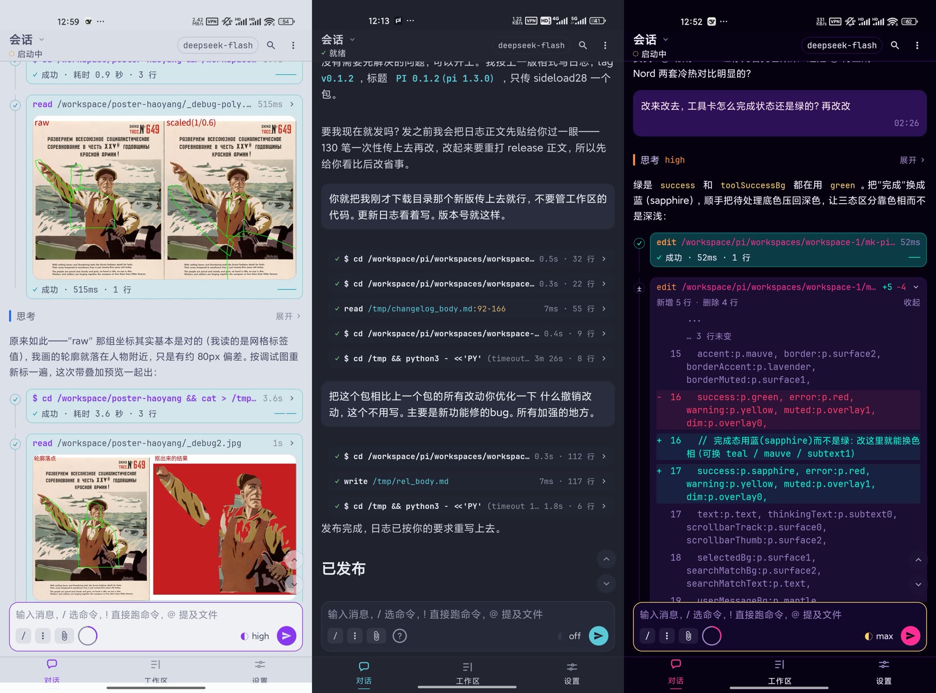Focus the message input in the middle screen
Viewport: 936px width, 693px height.
[x=468, y=614]
